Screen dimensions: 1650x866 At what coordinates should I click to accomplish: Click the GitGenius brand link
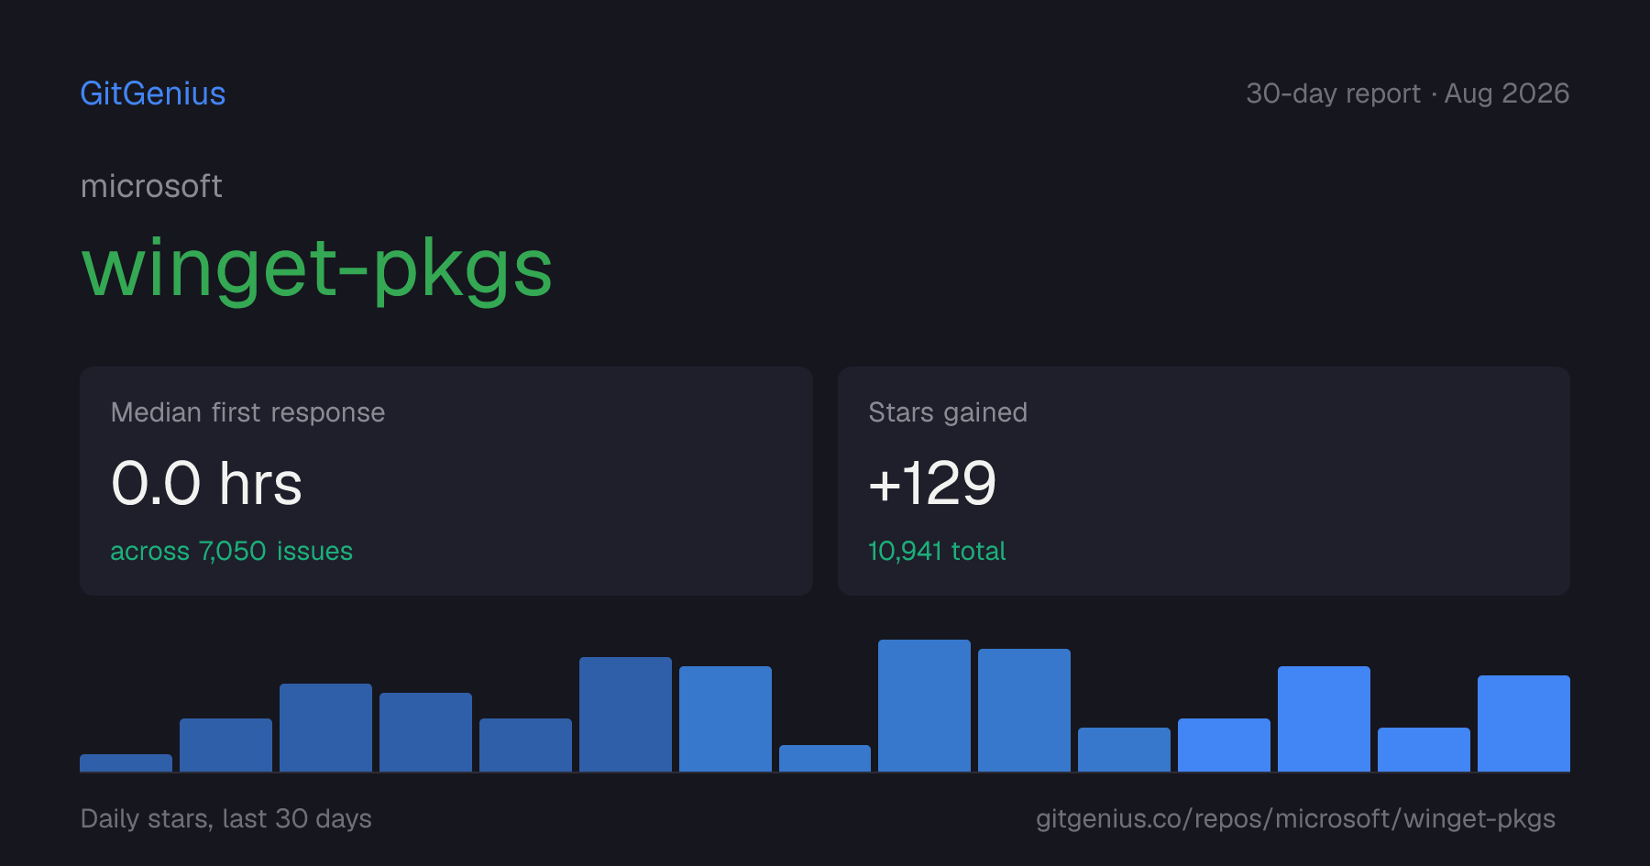153,93
